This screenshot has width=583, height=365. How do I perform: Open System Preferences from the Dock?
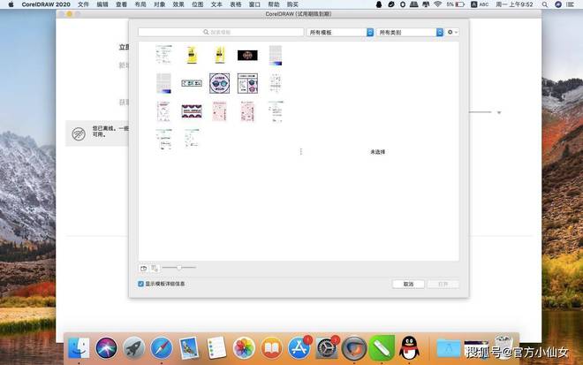coord(327,348)
